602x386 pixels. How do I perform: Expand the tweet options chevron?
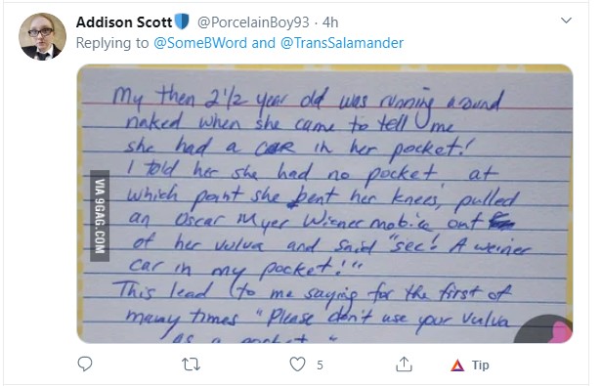point(566,21)
